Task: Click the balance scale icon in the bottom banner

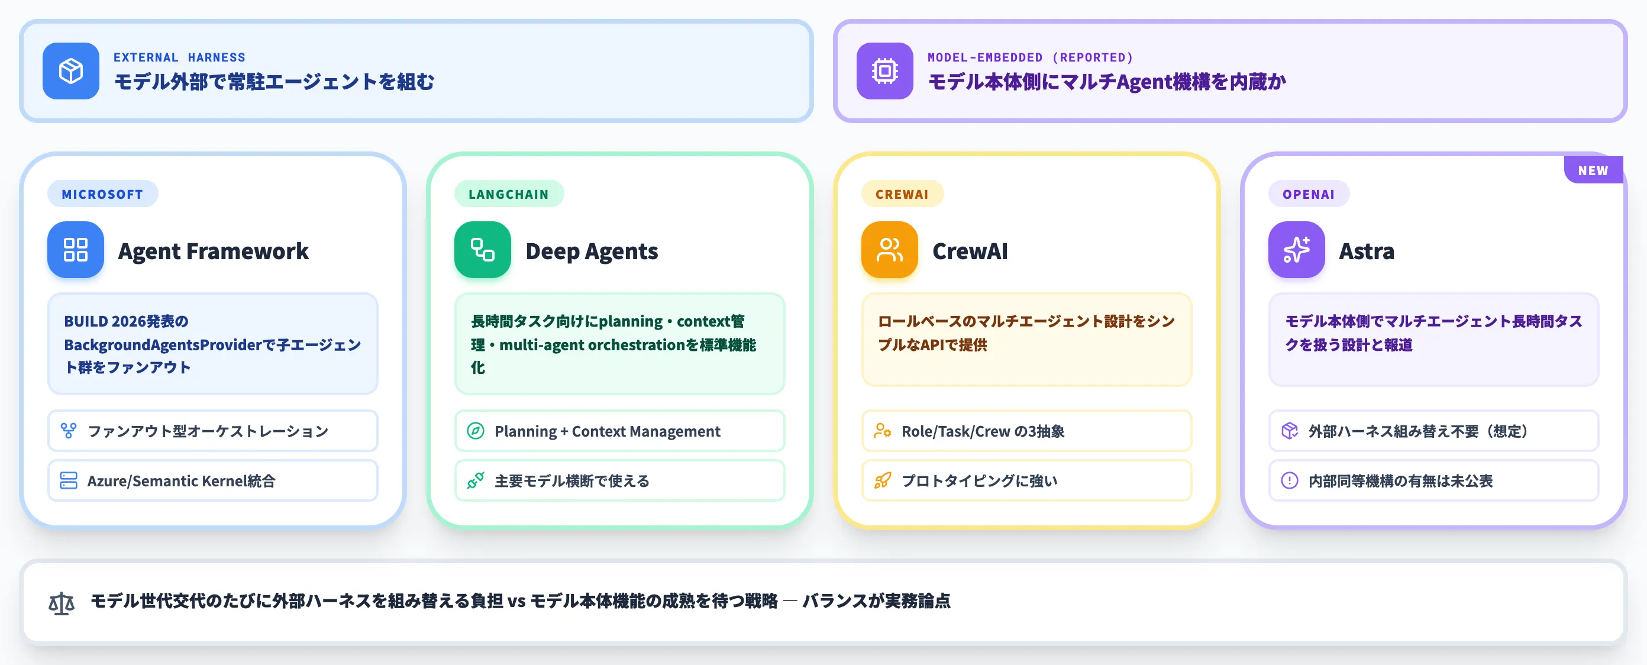Action: click(x=62, y=602)
